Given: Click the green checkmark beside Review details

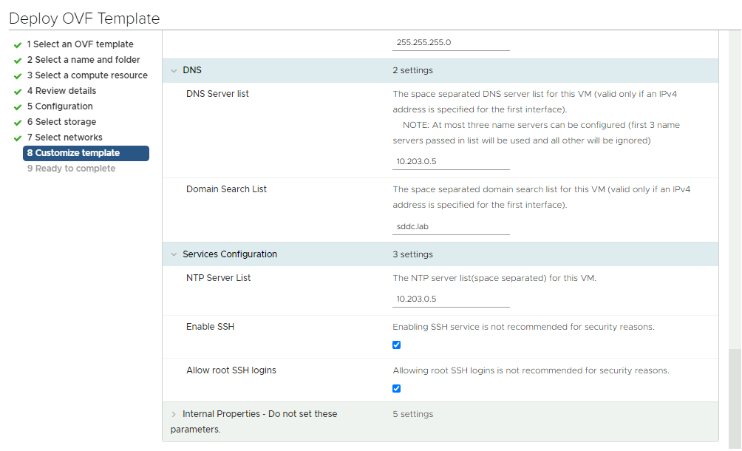Looking at the screenshot, I should [x=18, y=92].
